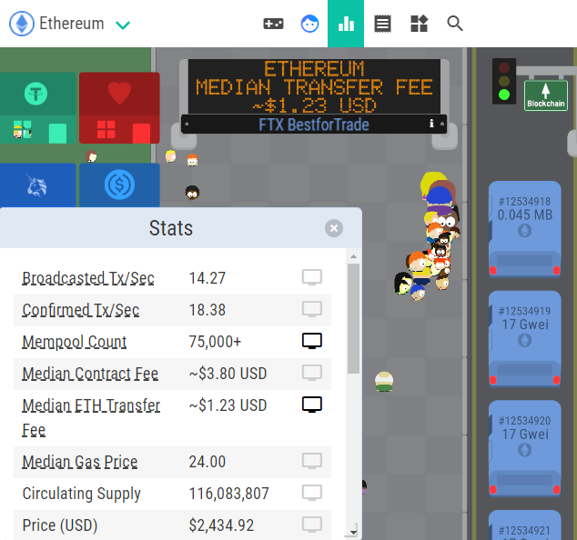Open Median ETH Transfer Fee description

click(91, 417)
